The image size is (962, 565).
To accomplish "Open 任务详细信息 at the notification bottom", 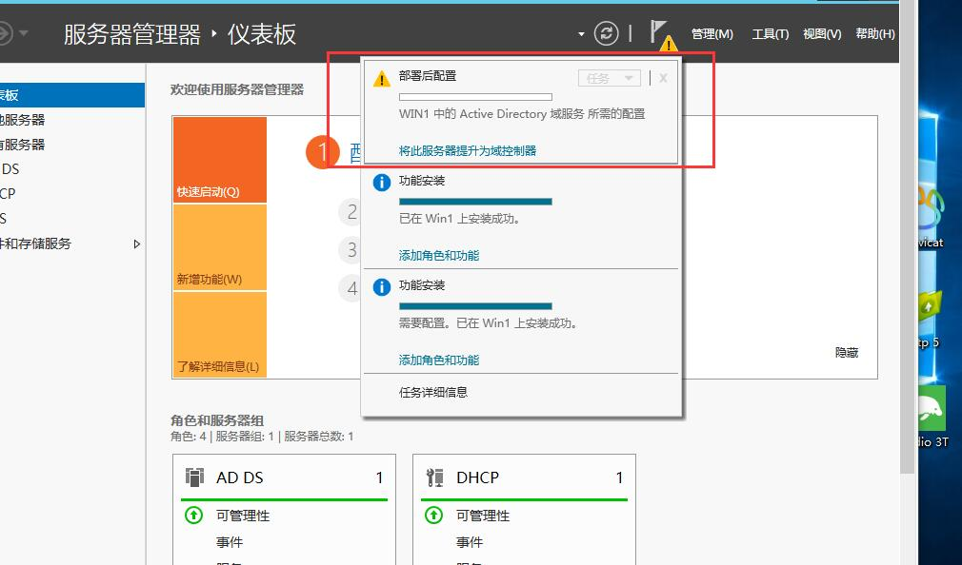I will click(x=433, y=392).
